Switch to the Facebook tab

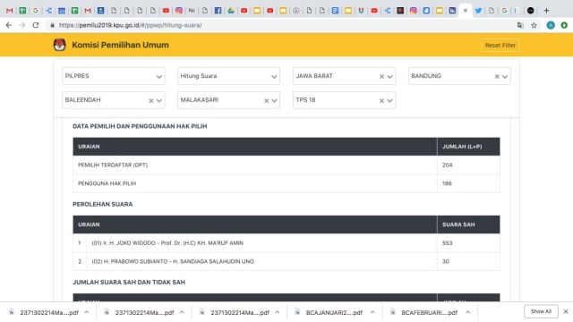pyautogui.click(x=218, y=11)
